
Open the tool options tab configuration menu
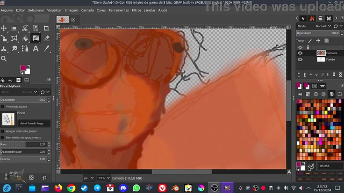[x=49, y=79]
